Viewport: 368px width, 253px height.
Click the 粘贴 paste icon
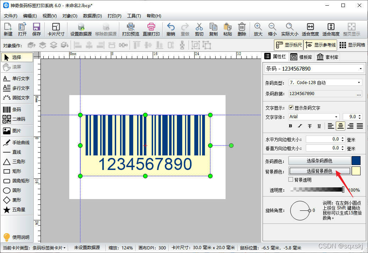(x=227, y=29)
